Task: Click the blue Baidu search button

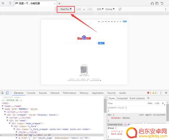Action: tap(101, 43)
